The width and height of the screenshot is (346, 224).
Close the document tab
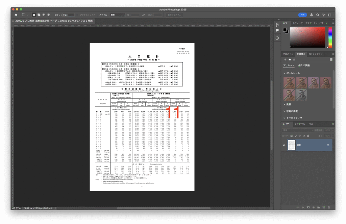coord(13,21)
